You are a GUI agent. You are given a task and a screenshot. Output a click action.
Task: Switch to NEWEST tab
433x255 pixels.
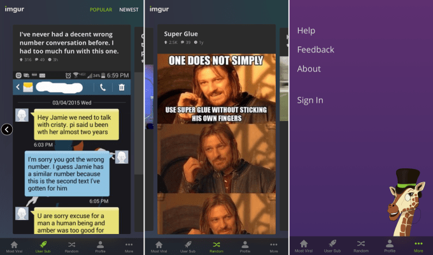(129, 10)
